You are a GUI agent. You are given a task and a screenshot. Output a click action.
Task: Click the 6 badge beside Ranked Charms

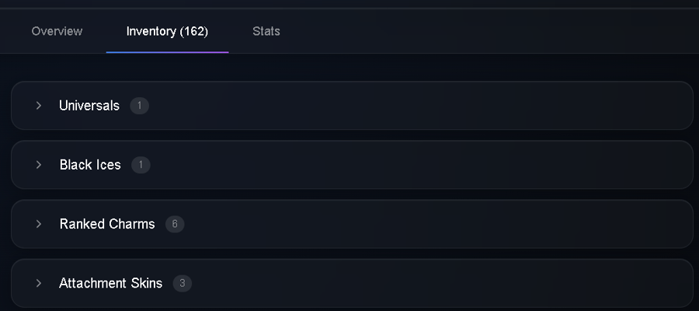(175, 224)
